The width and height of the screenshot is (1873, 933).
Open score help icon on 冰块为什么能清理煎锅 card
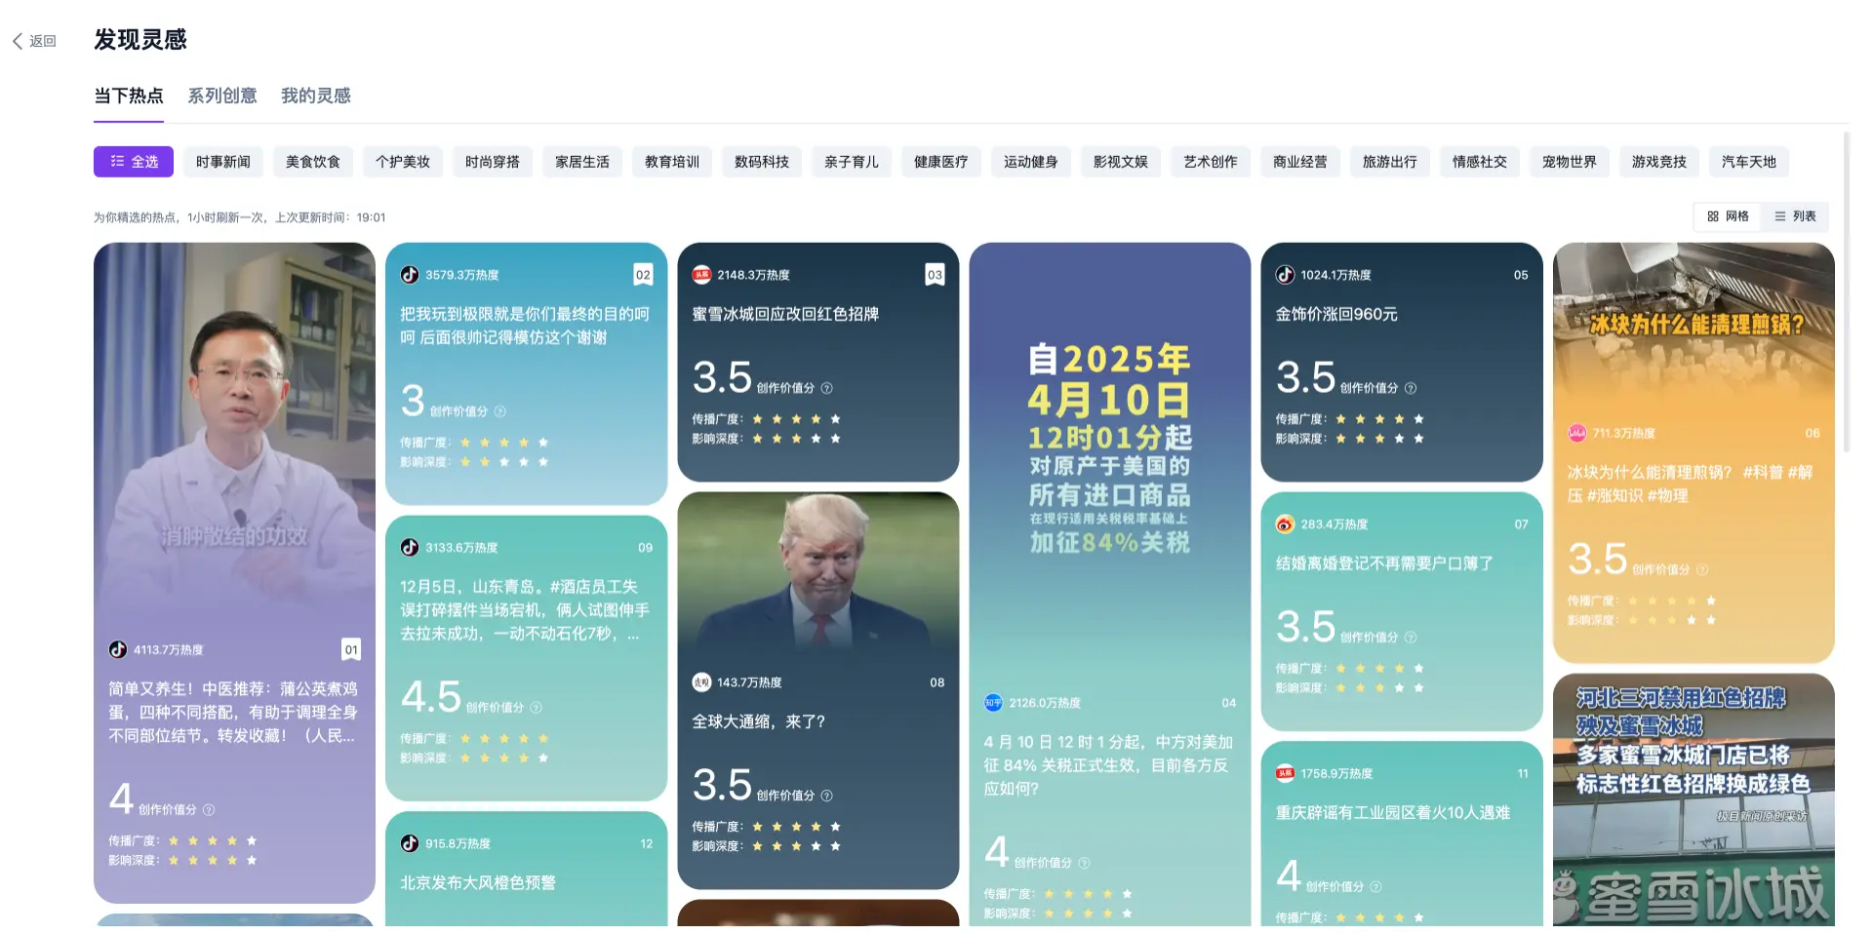[1702, 569]
